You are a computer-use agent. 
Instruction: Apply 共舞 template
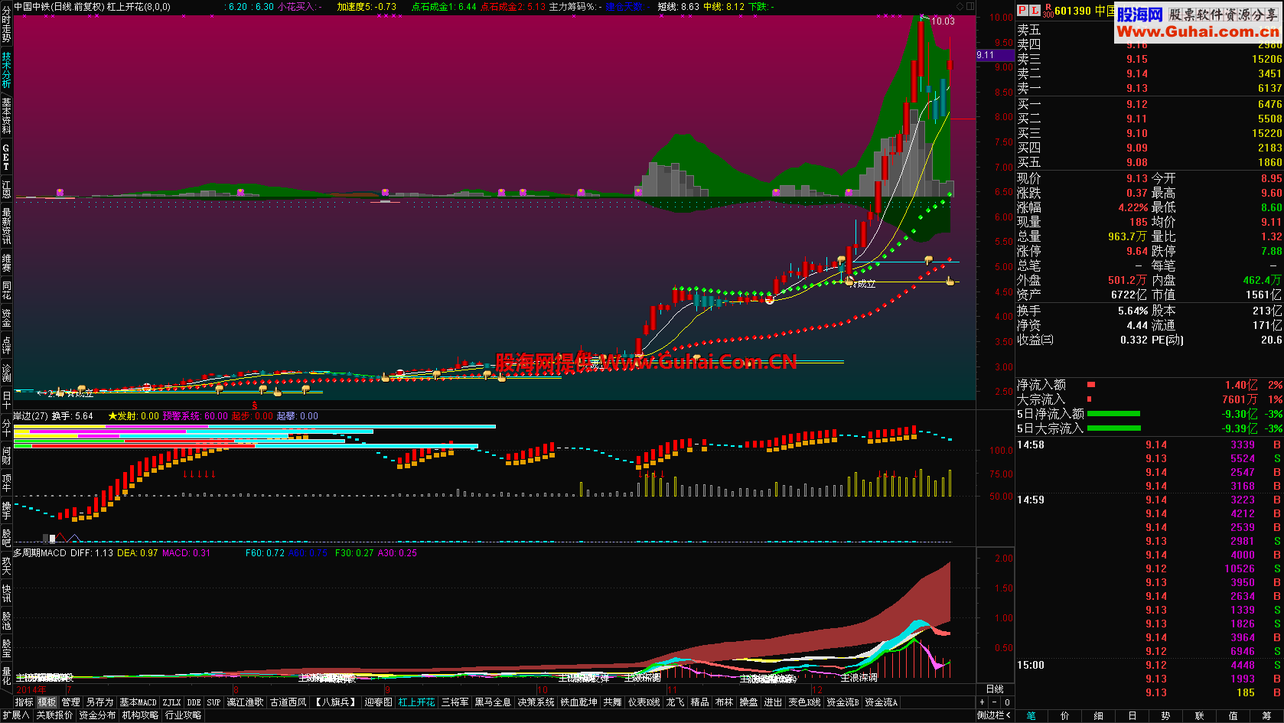(x=613, y=702)
